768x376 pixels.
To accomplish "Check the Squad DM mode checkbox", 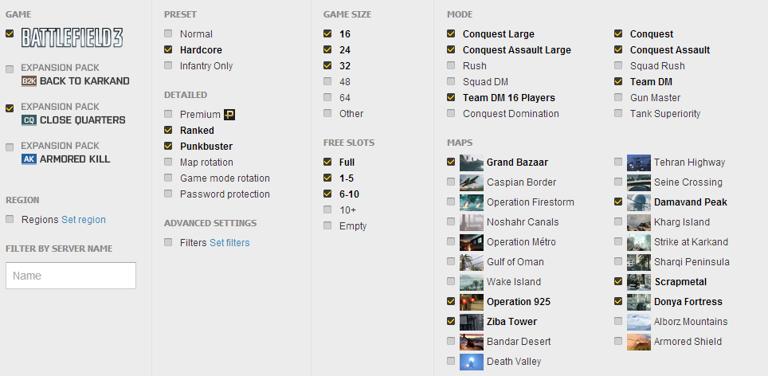I will coord(451,81).
